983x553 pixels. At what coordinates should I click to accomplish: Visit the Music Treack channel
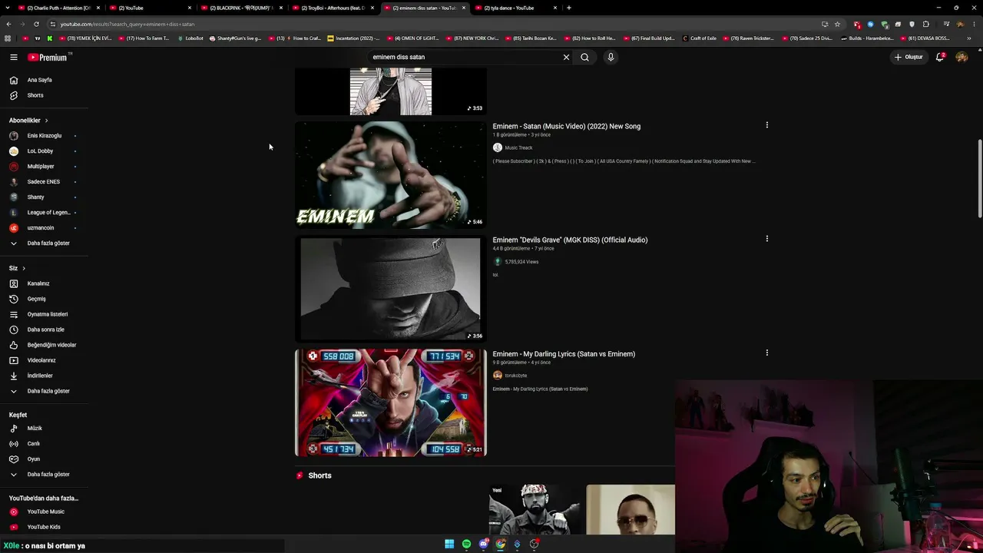pos(518,147)
